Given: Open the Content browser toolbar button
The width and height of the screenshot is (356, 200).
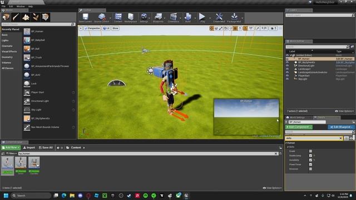Looking at the screenshot, I should click(x=118, y=18).
